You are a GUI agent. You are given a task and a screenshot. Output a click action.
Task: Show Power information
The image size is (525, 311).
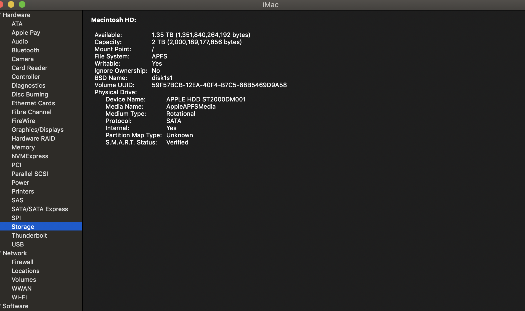pyautogui.click(x=20, y=183)
